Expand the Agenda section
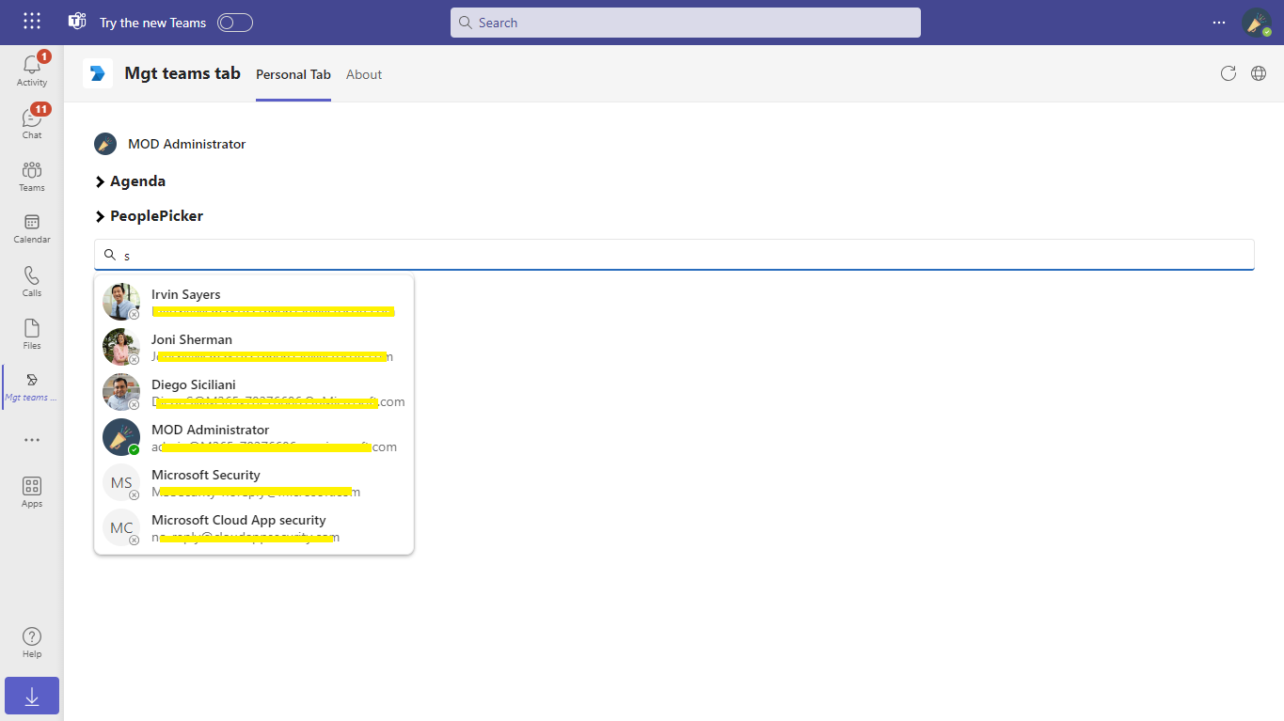 (131, 181)
